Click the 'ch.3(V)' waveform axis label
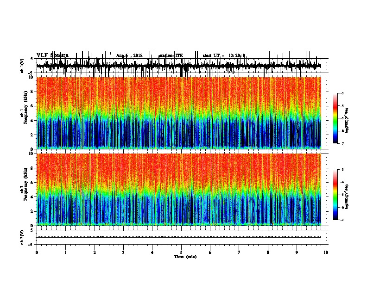This screenshot has width=367, height=283. (22, 237)
